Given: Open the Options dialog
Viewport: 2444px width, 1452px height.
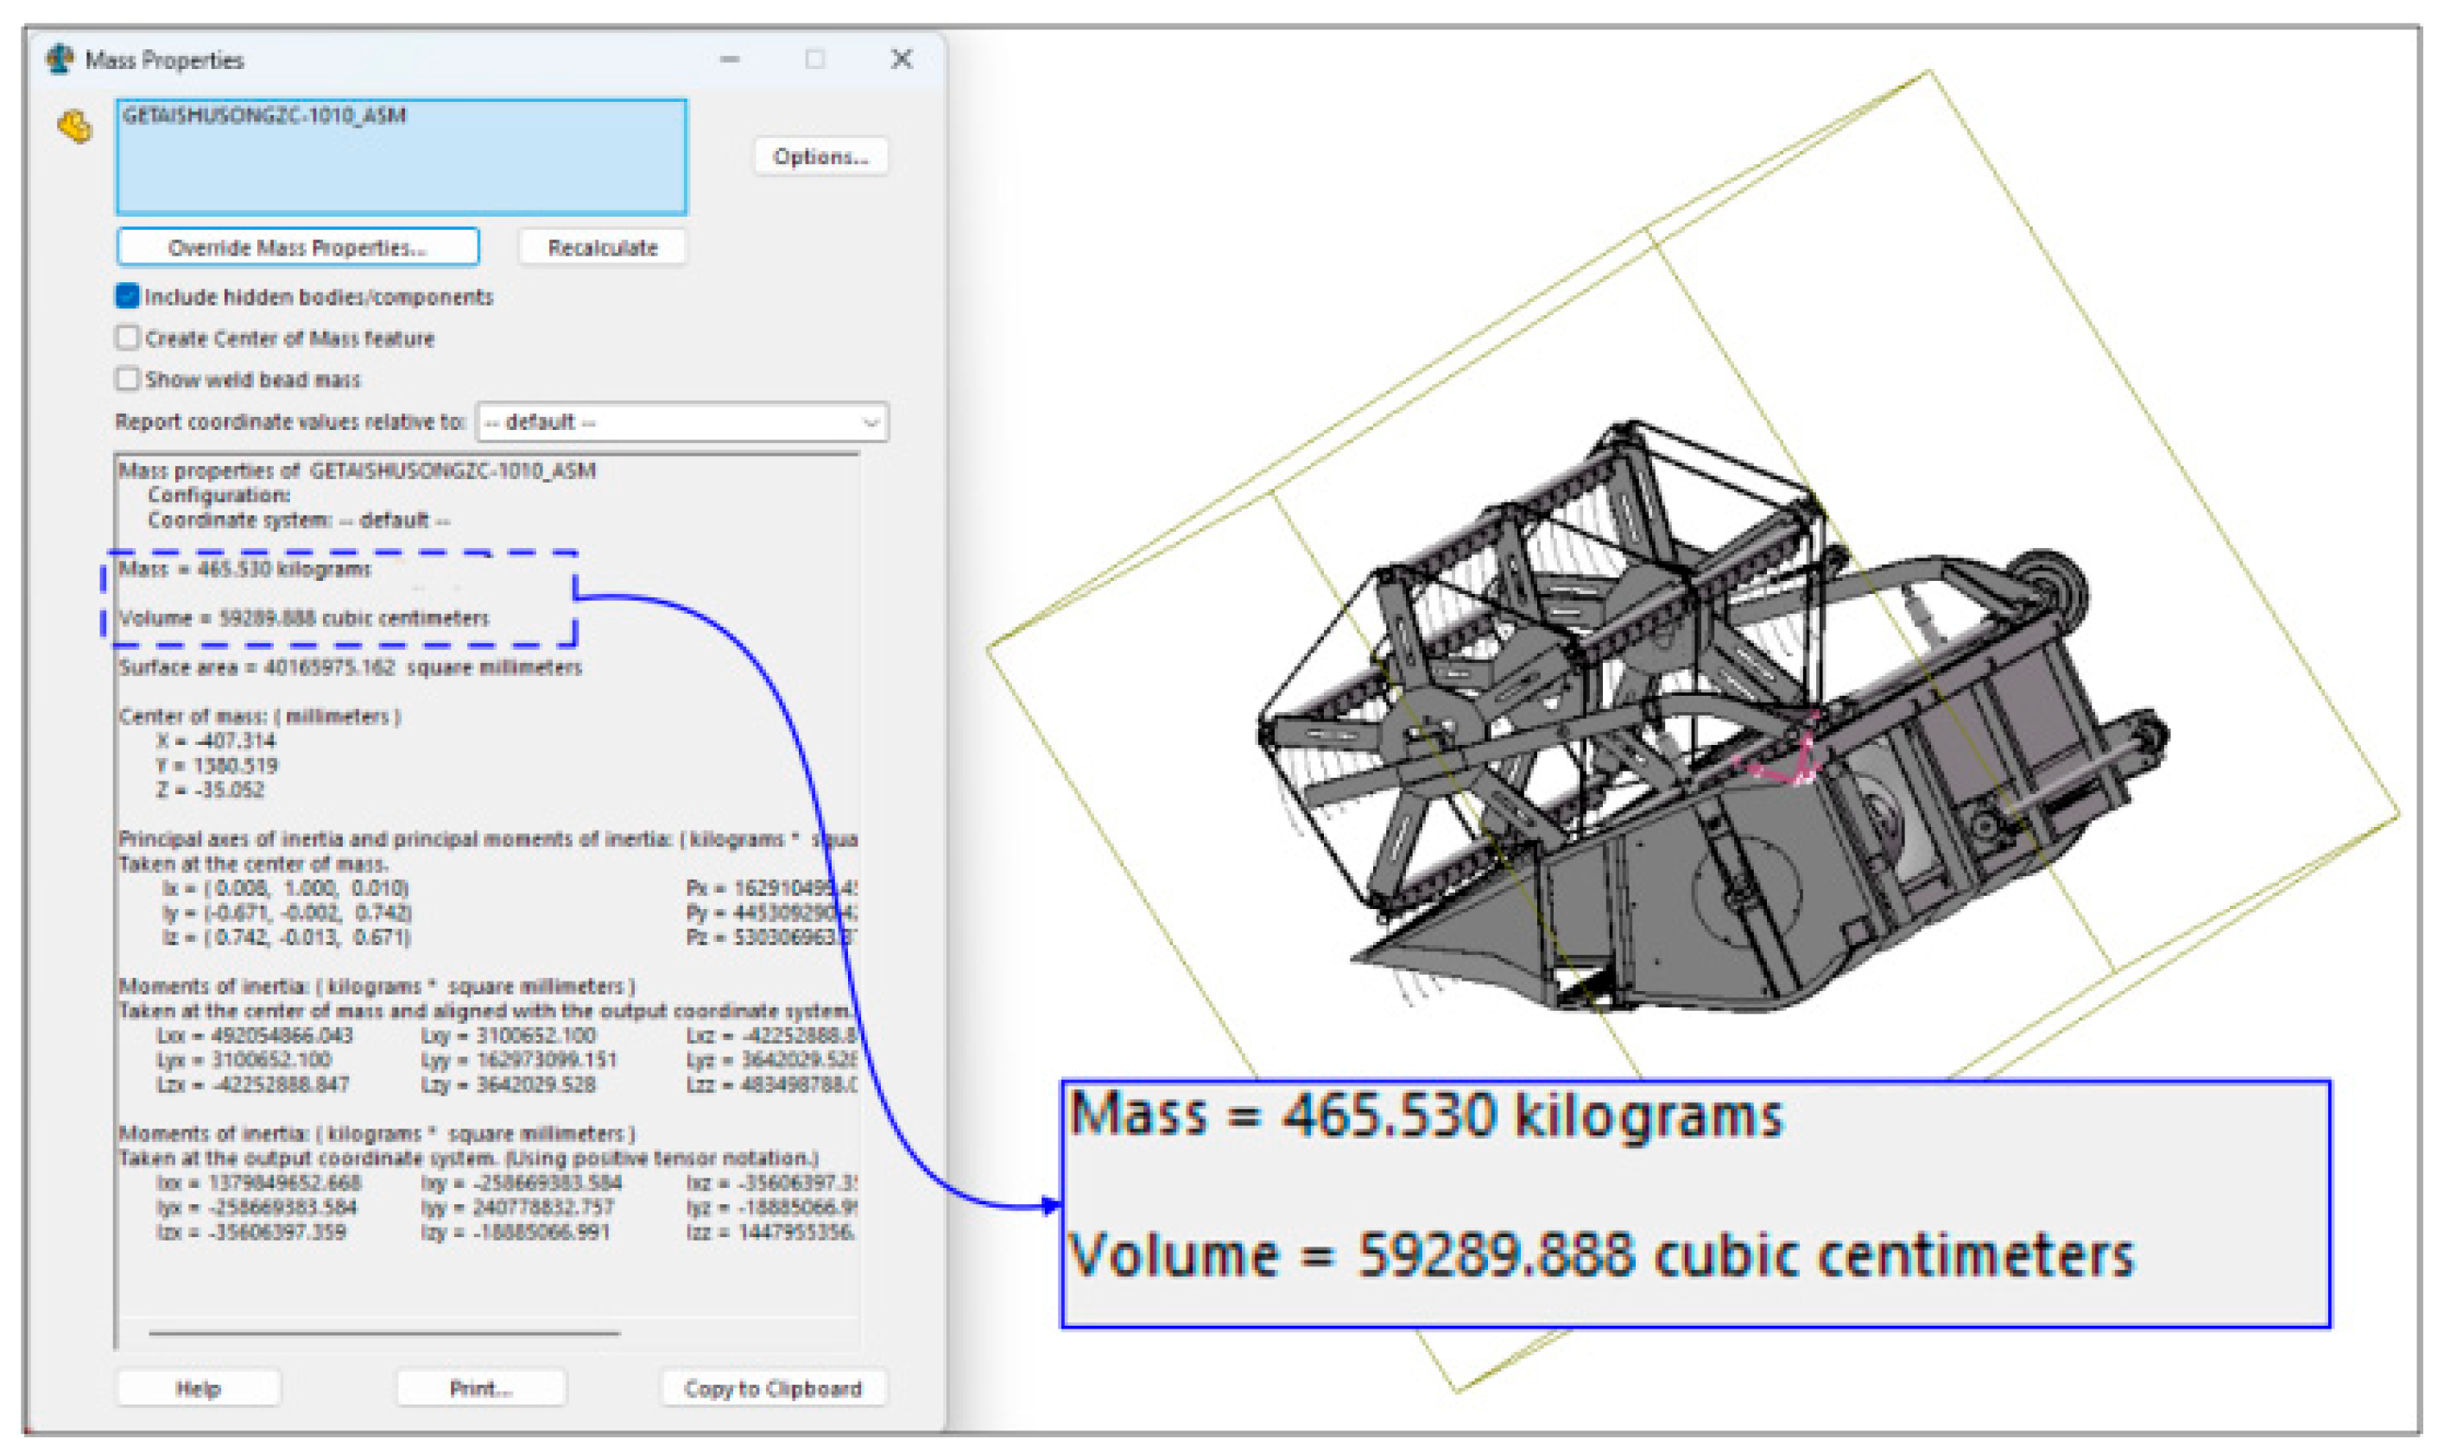Looking at the screenshot, I should 820,156.
